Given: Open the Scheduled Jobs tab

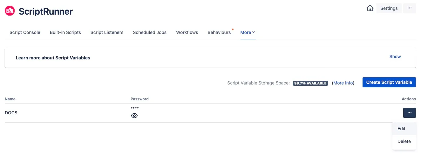Looking at the screenshot, I should point(150,32).
